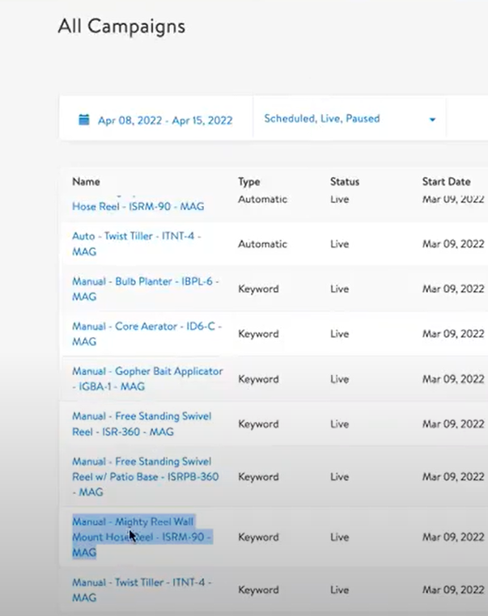Viewport: 488px width, 616px height.
Task: Click Mar 09, 2022 in Manual Twist Tiller row
Action: 453,589
